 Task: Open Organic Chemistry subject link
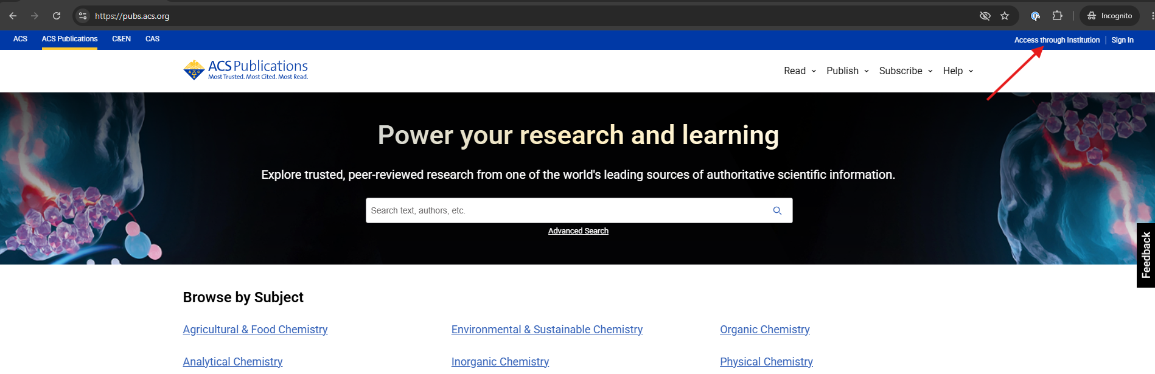click(764, 330)
